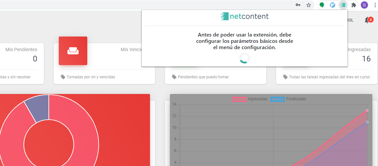This screenshot has height=166, width=378.
Task: Click the last blue Finalizadas data point
Action: (x=367, y=122)
